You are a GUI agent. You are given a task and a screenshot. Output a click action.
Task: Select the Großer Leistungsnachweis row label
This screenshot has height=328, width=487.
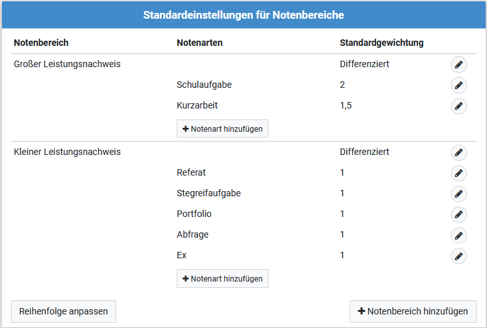67,64
